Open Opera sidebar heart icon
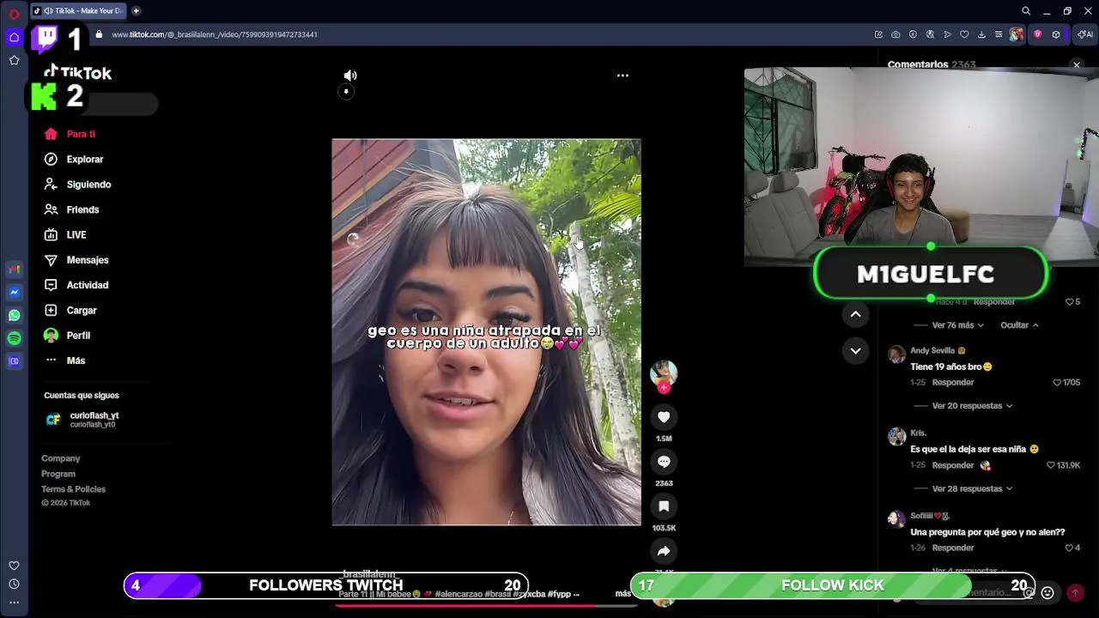 14,566
